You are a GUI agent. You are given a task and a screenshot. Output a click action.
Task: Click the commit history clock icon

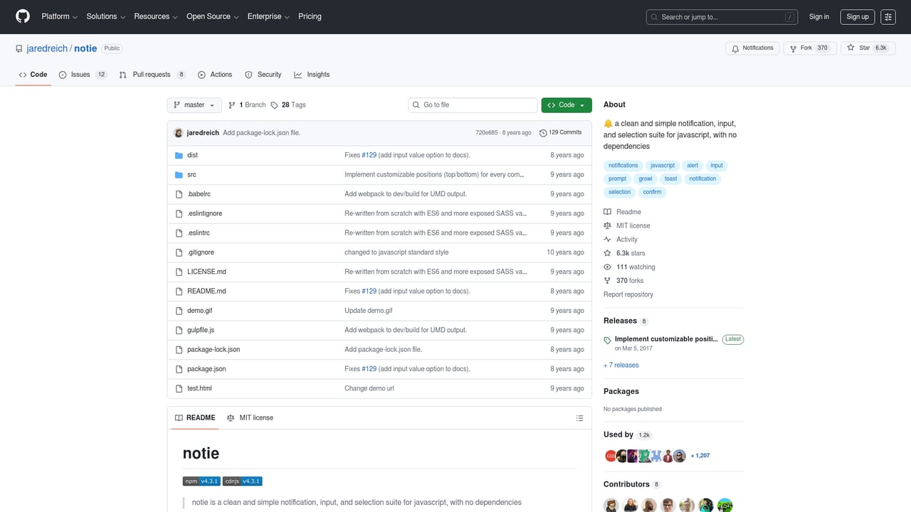542,132
